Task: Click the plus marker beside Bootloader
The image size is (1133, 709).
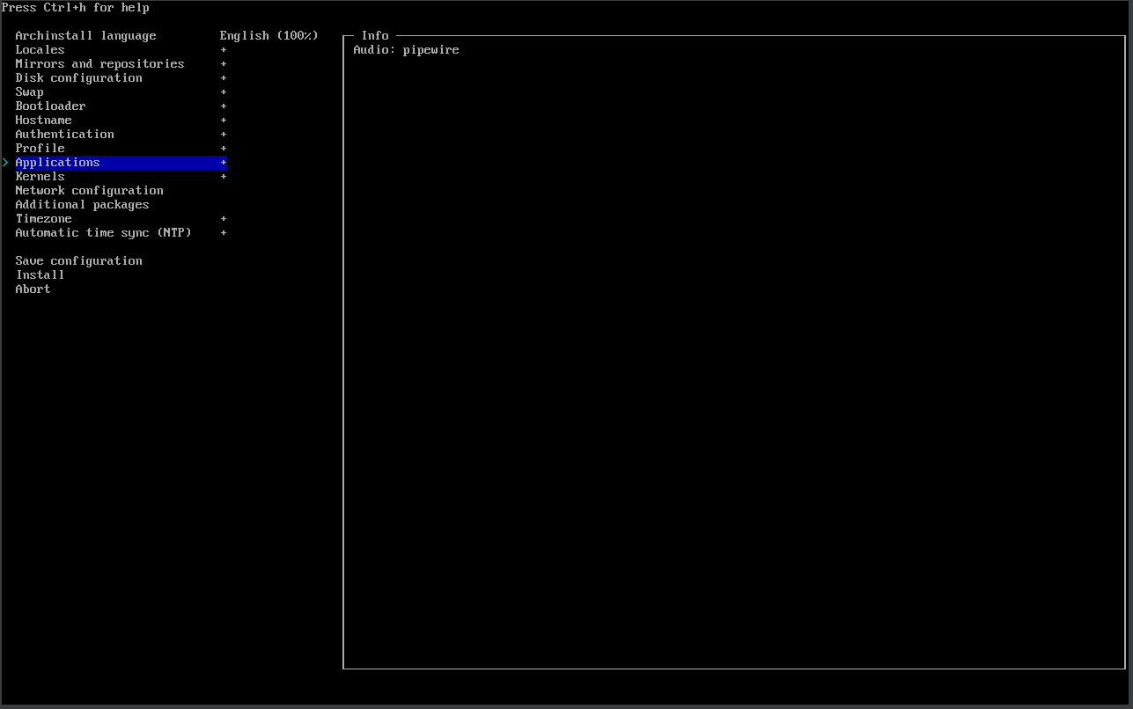Action: tap(224, 106)
